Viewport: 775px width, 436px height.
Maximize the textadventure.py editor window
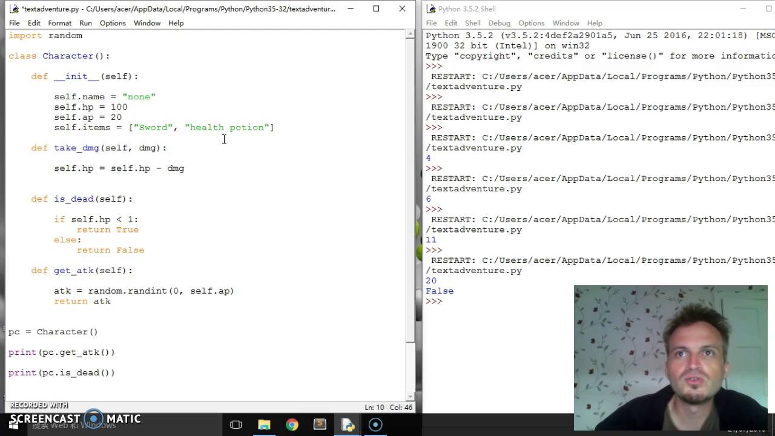376,8
